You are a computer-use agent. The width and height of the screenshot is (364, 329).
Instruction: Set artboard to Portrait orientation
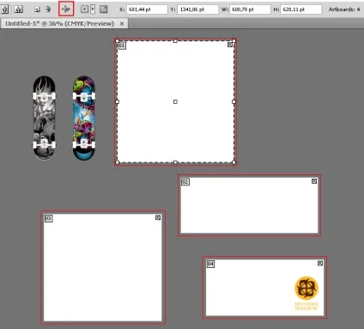tap(5, 9)
